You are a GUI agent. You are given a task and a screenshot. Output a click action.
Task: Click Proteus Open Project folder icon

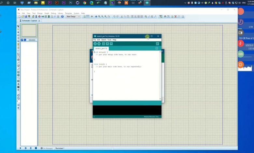[23, 17]
